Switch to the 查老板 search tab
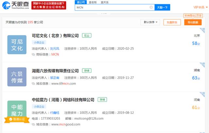Viewport: 209px width, 133px height. (x=93, y=2)
